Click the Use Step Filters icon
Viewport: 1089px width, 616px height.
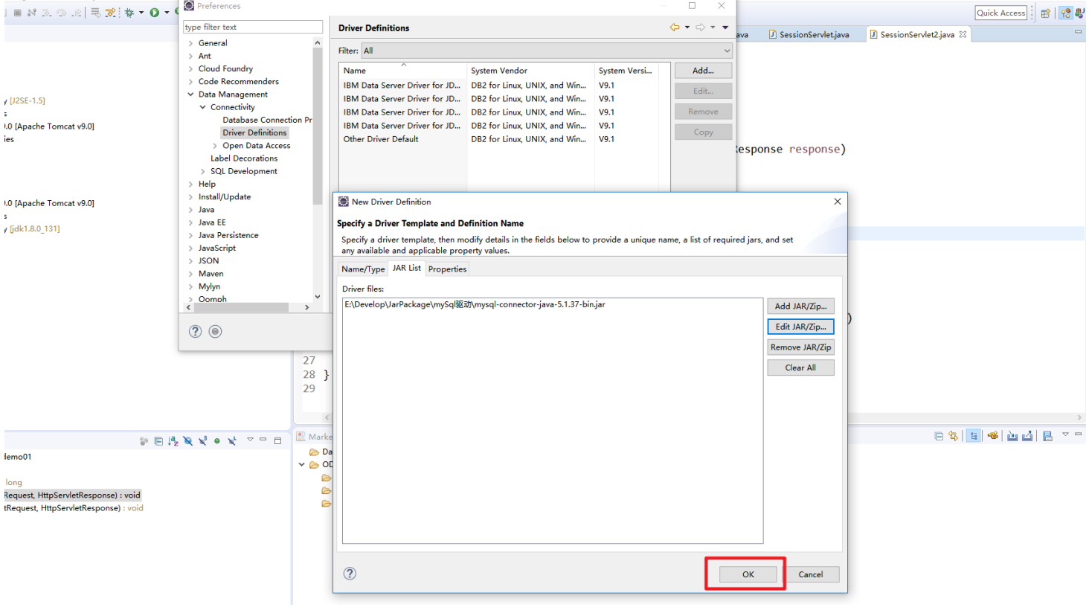point(111,13)
